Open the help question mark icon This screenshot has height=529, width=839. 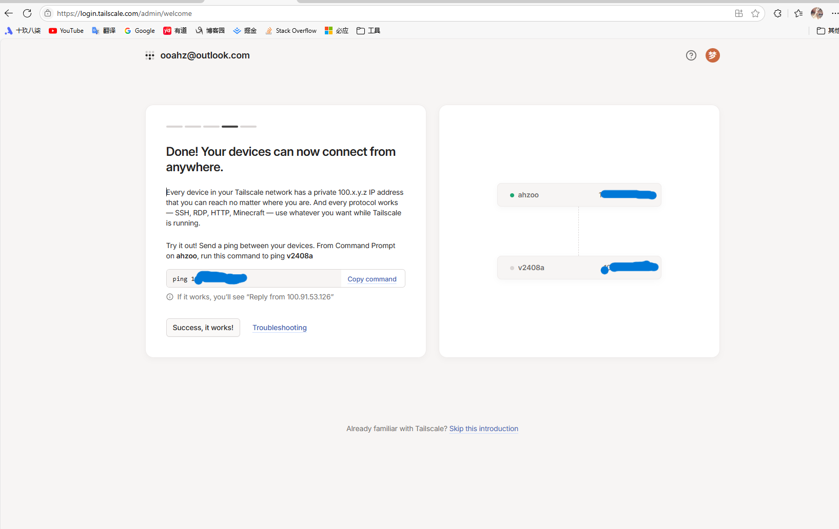pos(691,55)
